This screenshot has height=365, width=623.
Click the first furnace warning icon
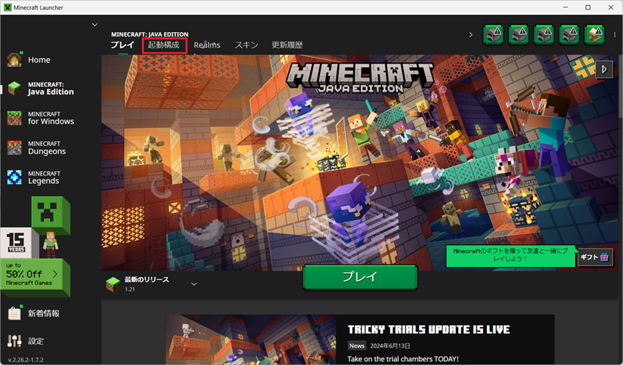[493, 35]
